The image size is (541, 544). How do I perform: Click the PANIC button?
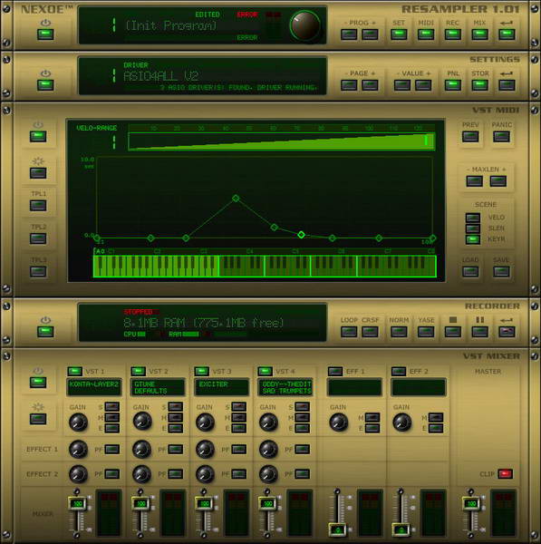501,137
